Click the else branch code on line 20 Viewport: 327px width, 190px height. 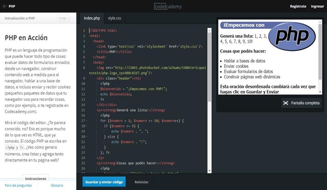pos(111,136)
